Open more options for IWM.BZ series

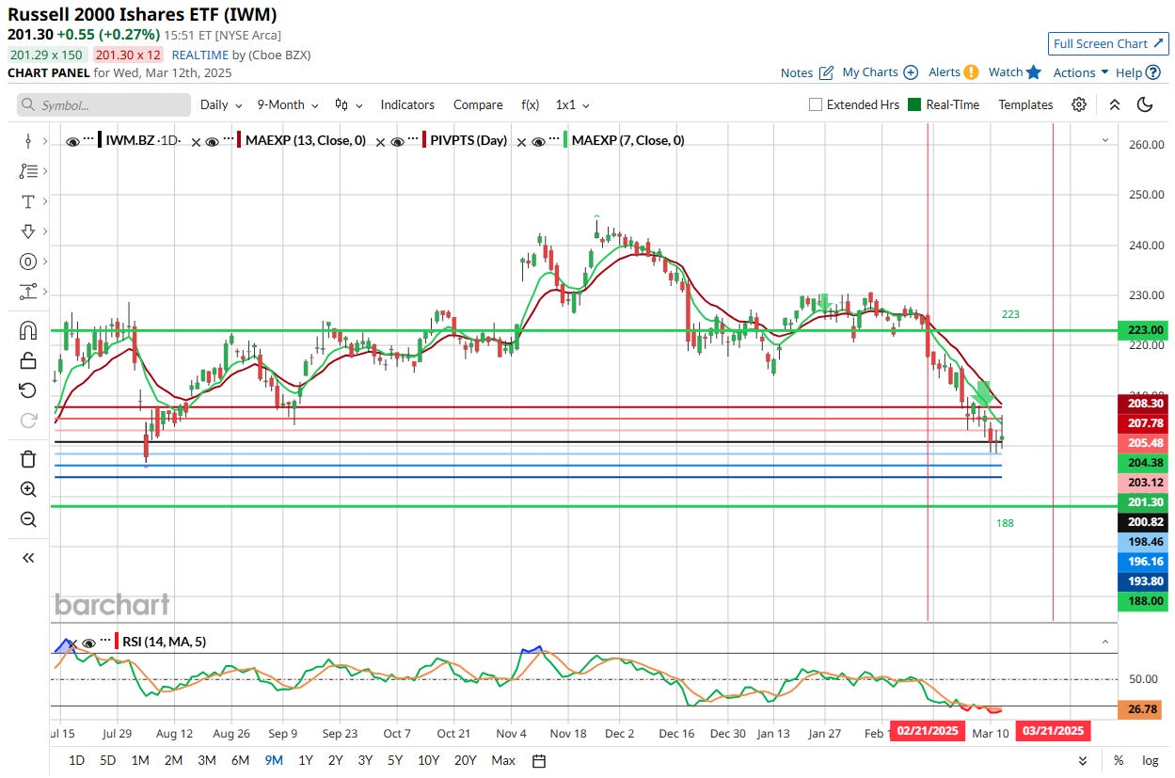[x=88, y=140]
